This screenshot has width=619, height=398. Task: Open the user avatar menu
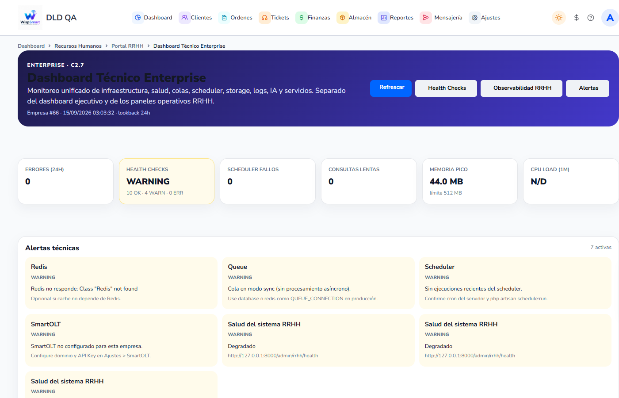pyautogui.click(x=610, y=18)
